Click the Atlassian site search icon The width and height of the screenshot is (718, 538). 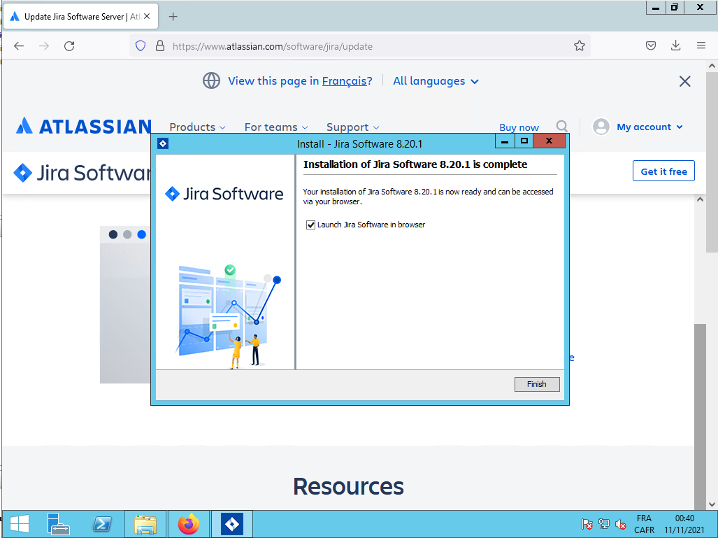click(562, 126)
